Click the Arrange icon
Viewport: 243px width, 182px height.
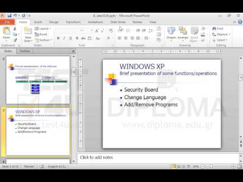[x=183, y=31]
